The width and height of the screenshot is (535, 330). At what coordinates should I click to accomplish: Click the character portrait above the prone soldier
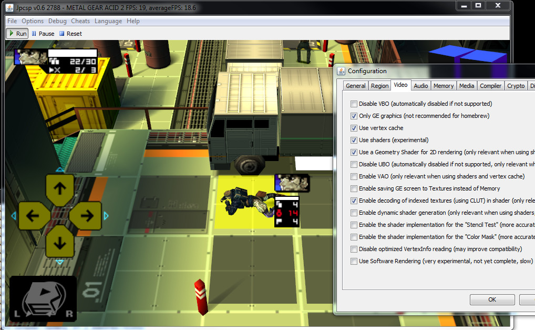(292, 183)
